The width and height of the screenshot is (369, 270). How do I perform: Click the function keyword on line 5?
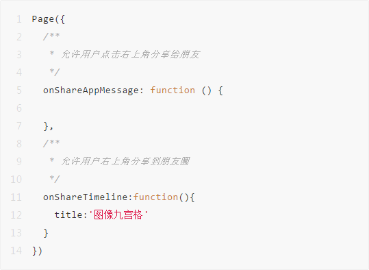pos(173,90)
